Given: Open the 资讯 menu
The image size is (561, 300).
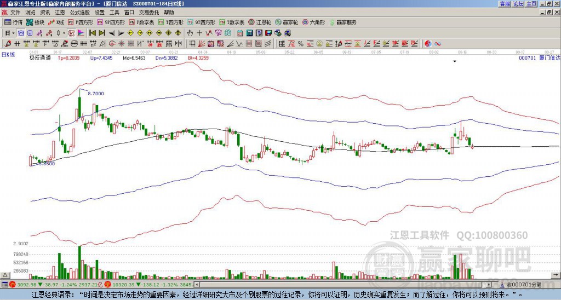Looking at the screenshot, I should (45, 13).
